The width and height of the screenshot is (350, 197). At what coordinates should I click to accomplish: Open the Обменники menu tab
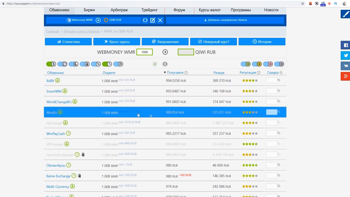[59, 10]
